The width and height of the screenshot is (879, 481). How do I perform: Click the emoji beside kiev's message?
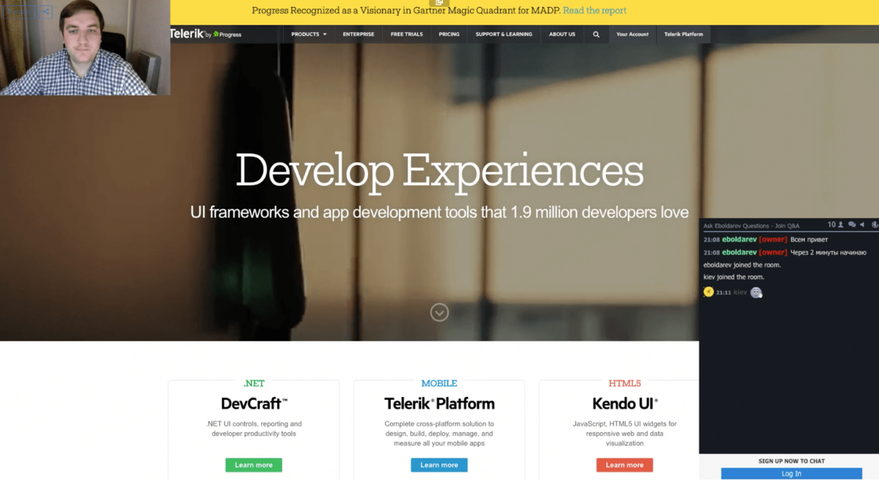[x=756, y=292]
